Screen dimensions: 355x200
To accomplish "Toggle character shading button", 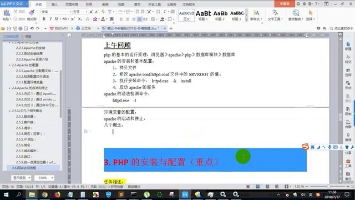I will point(111,19).
